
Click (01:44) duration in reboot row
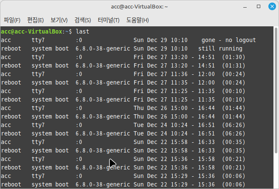tap(233, 116)
